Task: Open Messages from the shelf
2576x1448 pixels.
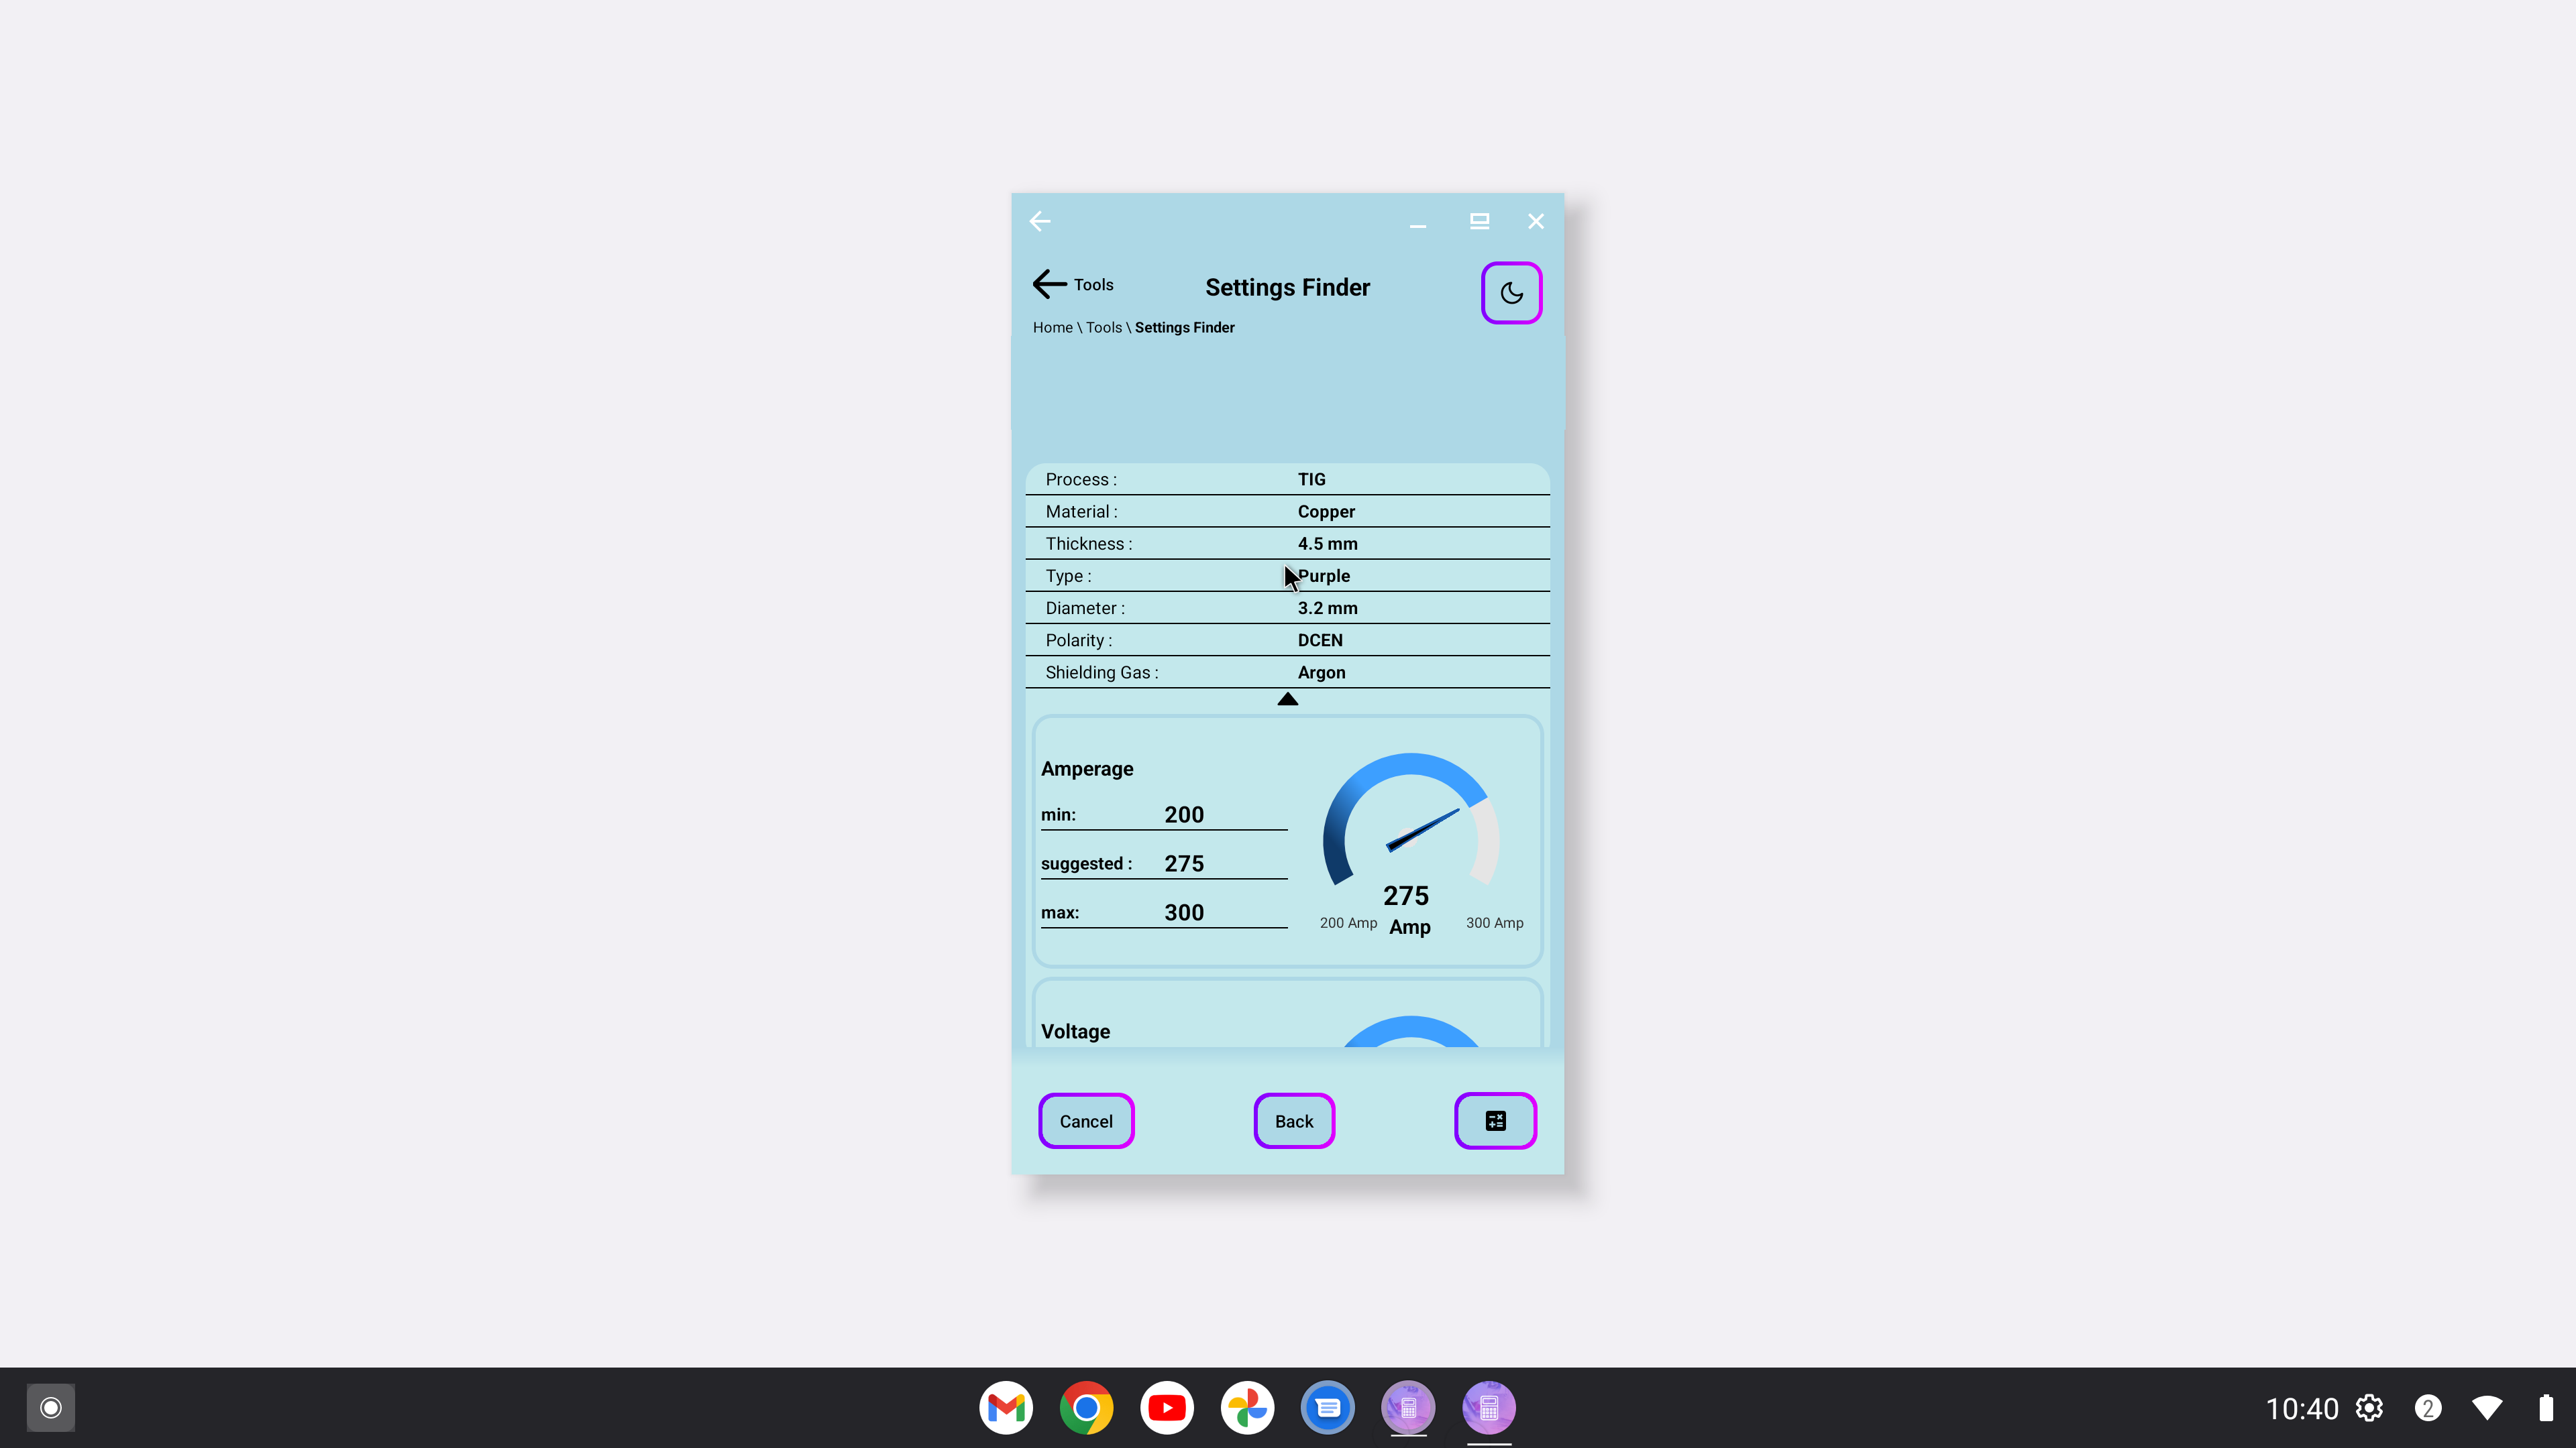Action: (1328, 1408)
